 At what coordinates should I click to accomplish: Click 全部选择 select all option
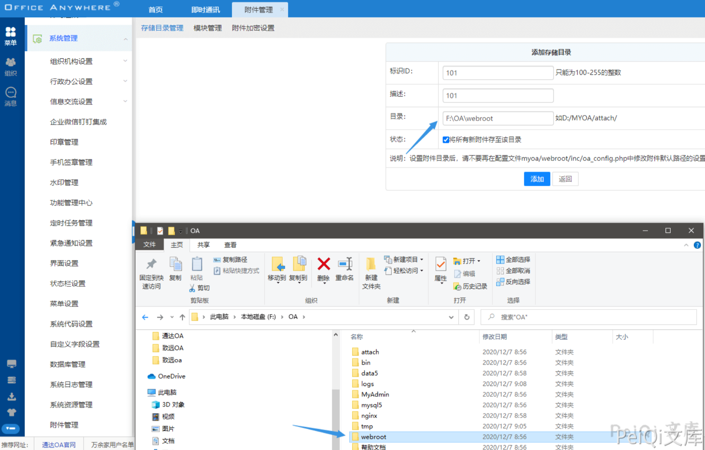(513, 260)
